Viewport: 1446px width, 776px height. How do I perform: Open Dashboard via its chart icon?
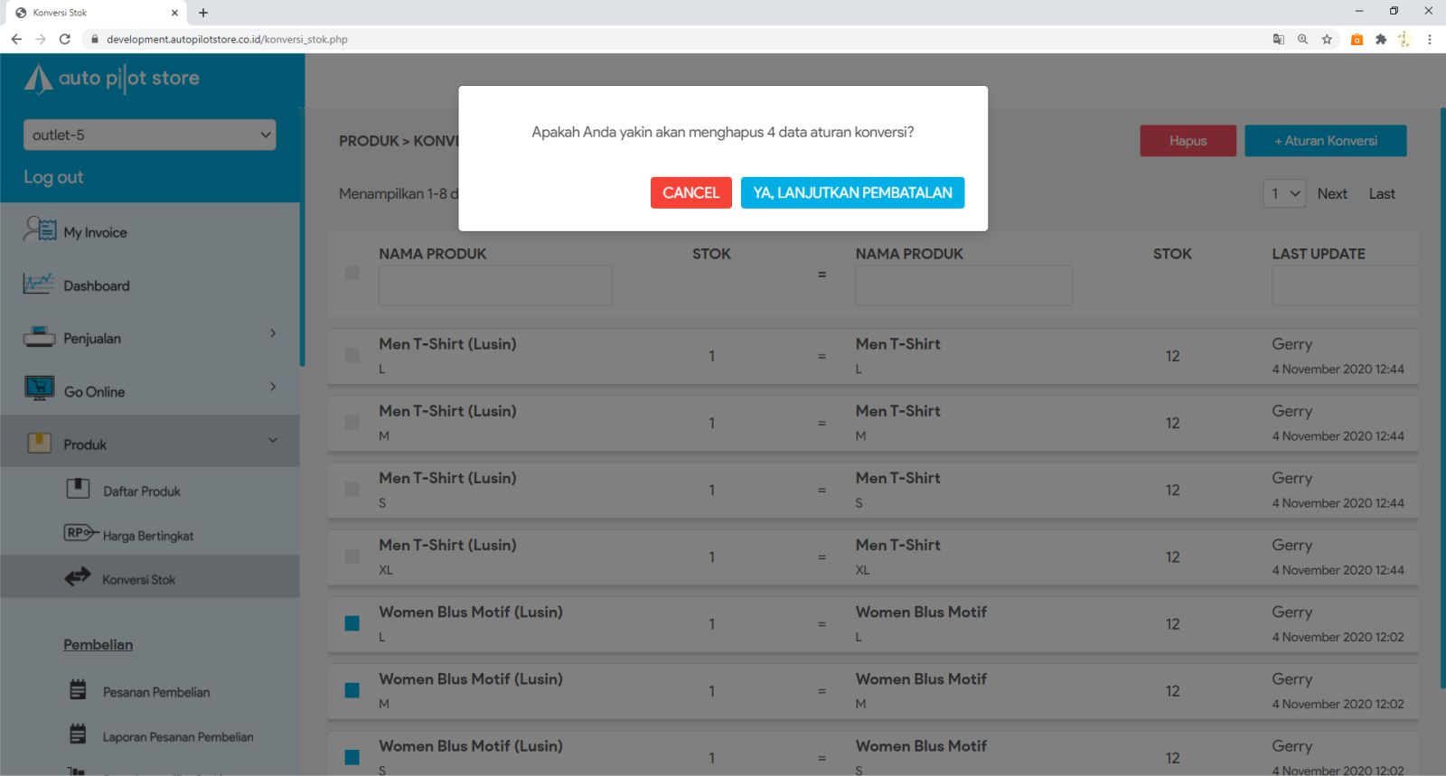click(x=39, y=285)
